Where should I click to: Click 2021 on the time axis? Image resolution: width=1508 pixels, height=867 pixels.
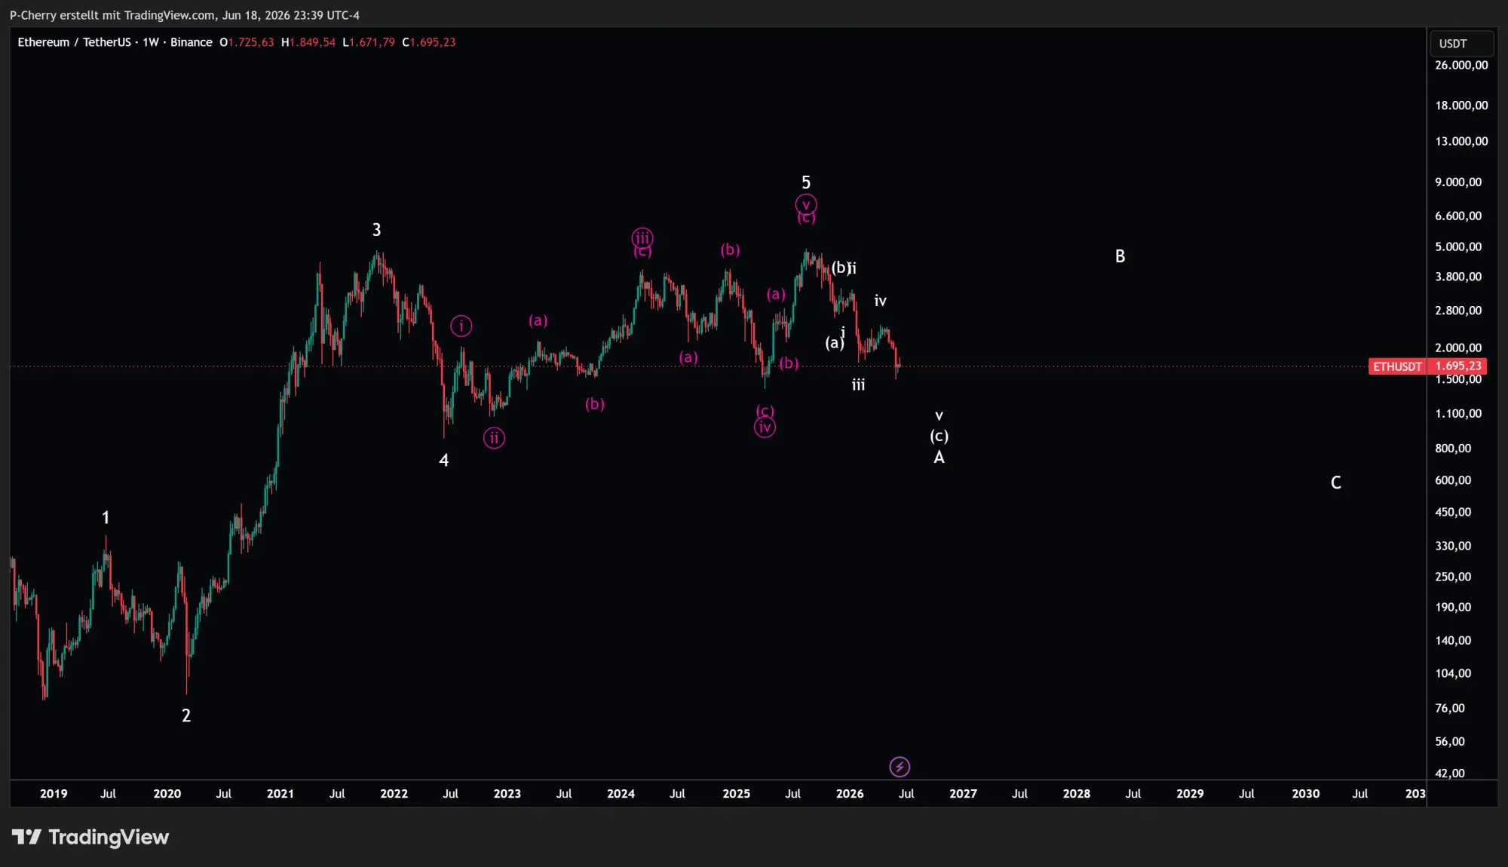(280, 794)
